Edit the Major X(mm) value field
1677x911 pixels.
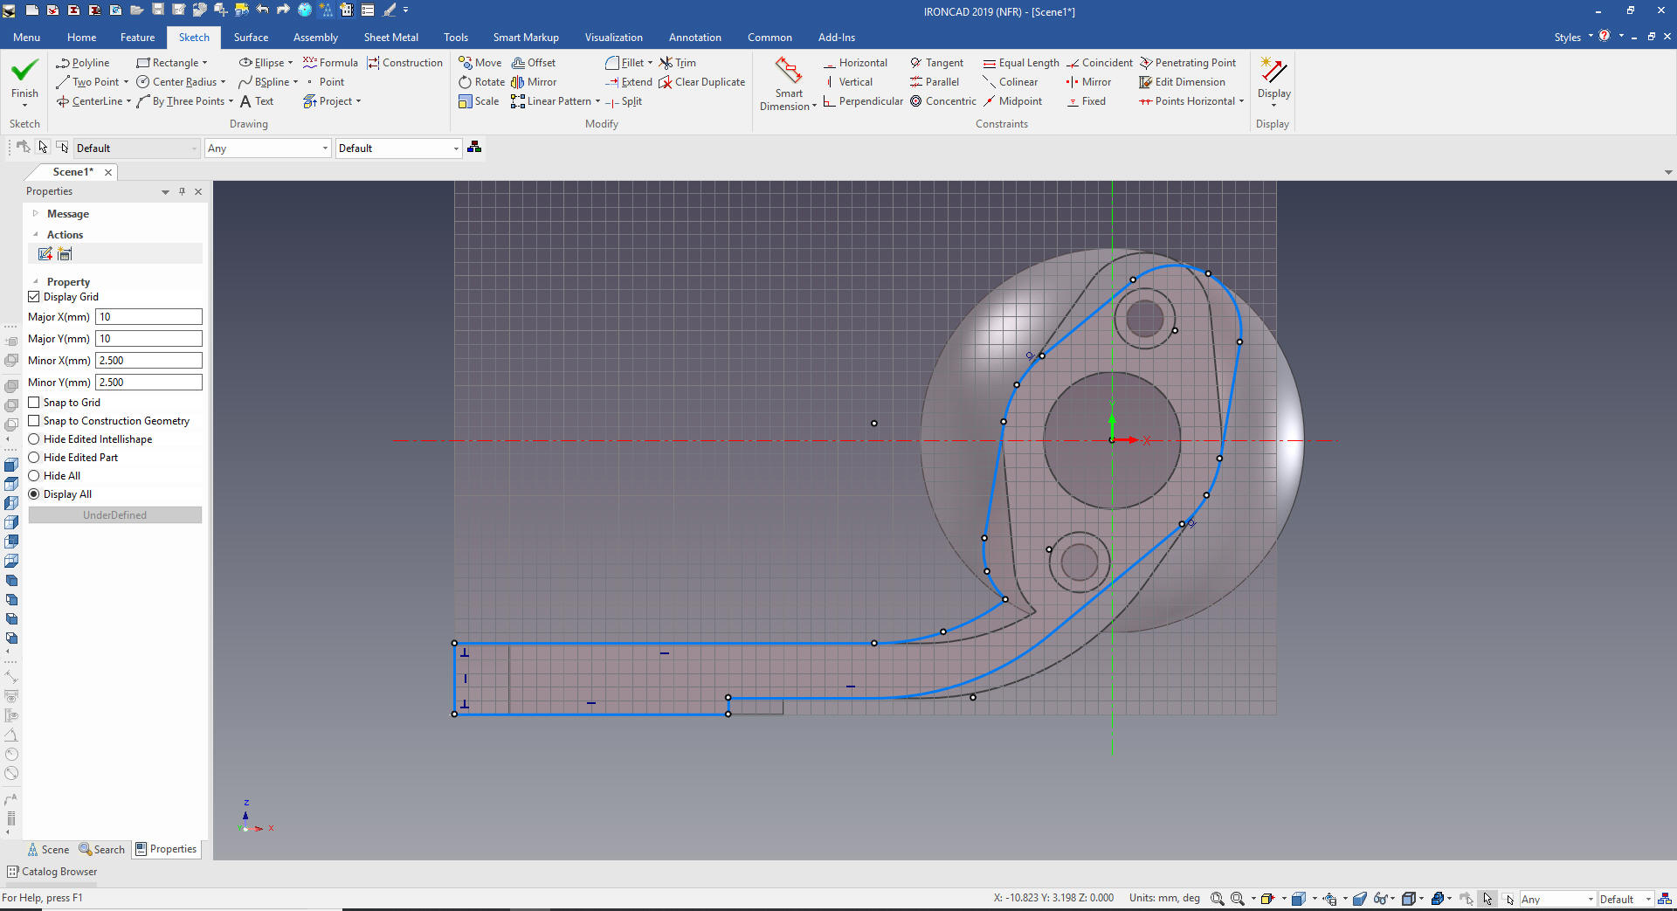[148, 317]
